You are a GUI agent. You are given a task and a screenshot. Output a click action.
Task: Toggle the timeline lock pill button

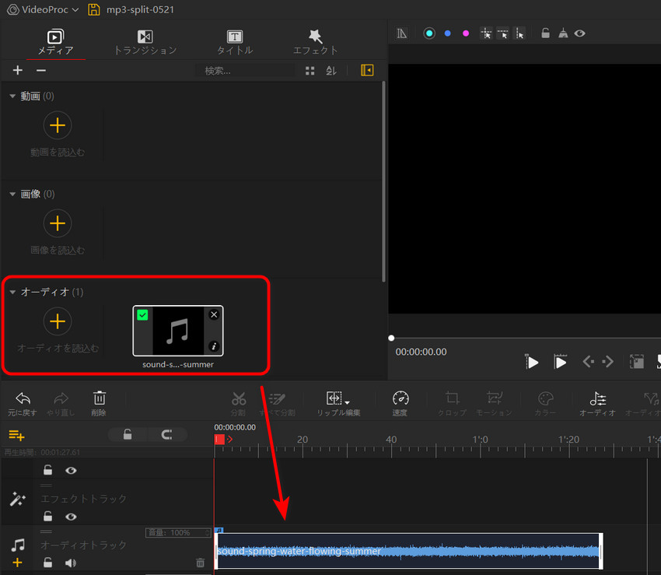(x=128, y=434)
